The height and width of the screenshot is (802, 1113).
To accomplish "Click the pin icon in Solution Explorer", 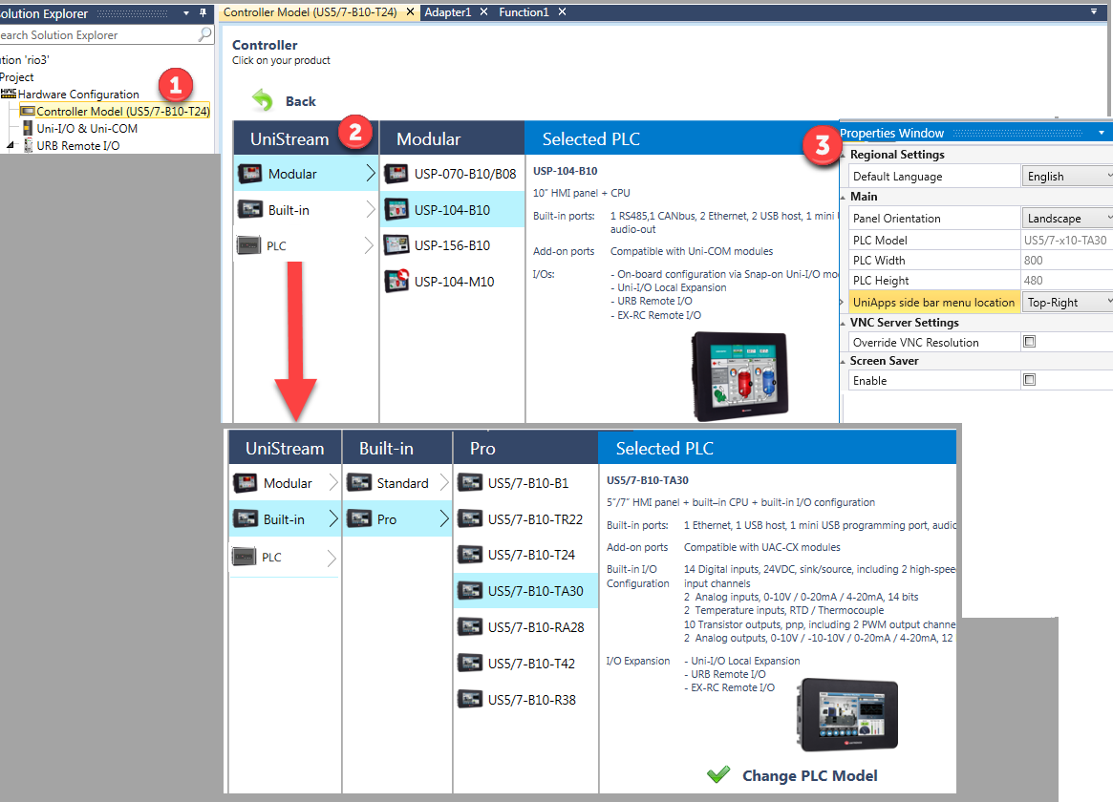I will pyautogui.click(x=203, y=13).
